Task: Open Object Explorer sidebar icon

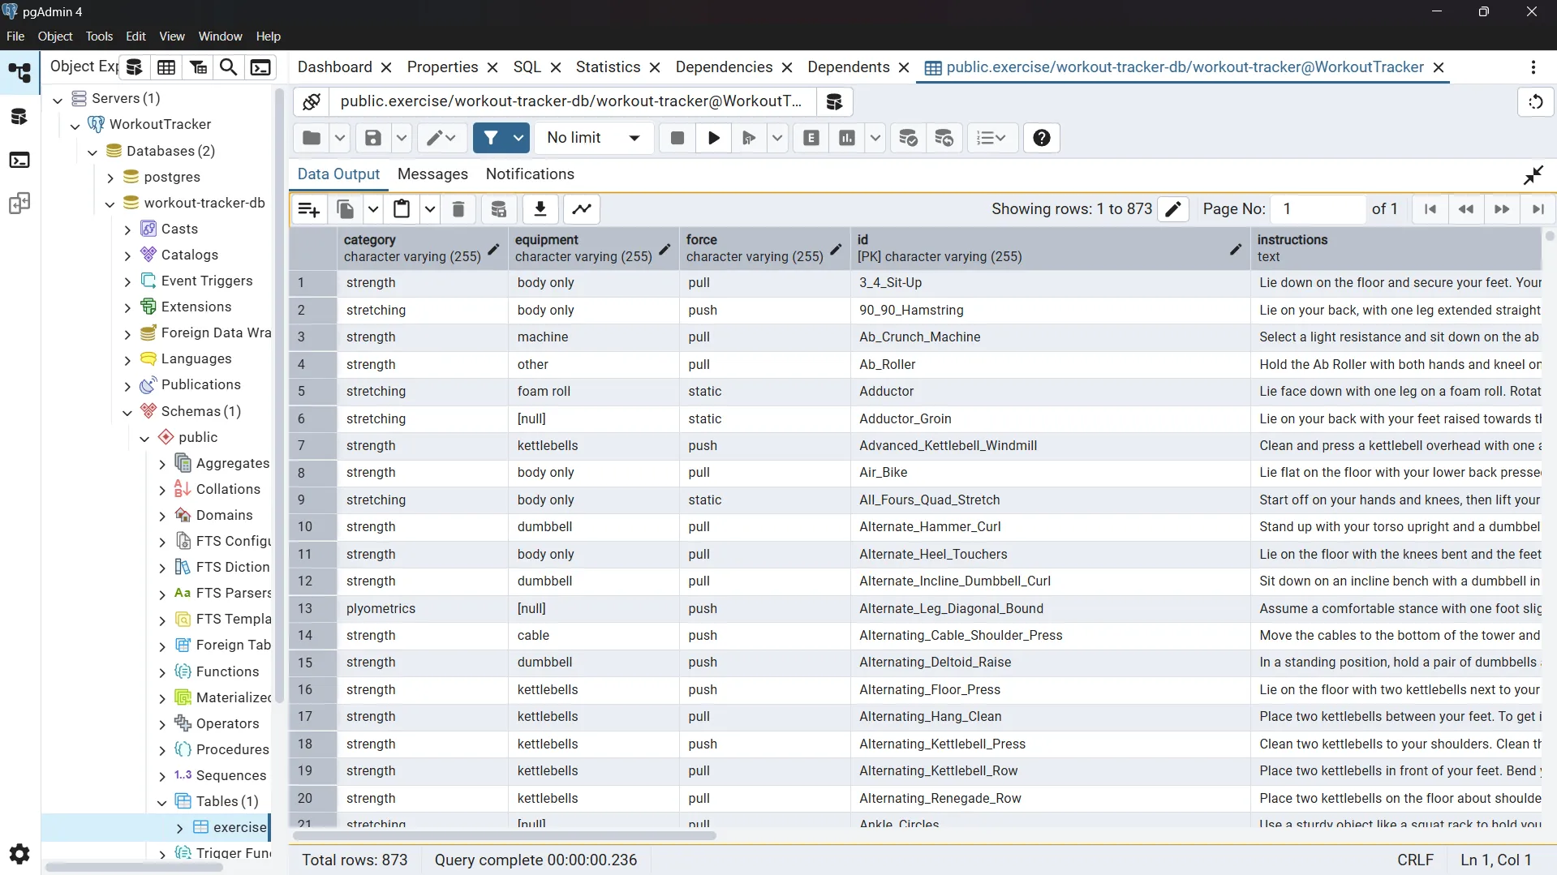Action: pos(19,73)
